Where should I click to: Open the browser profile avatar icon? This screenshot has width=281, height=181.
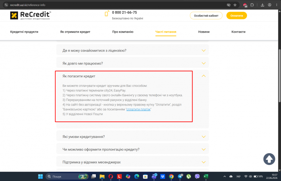click(270, 5)
